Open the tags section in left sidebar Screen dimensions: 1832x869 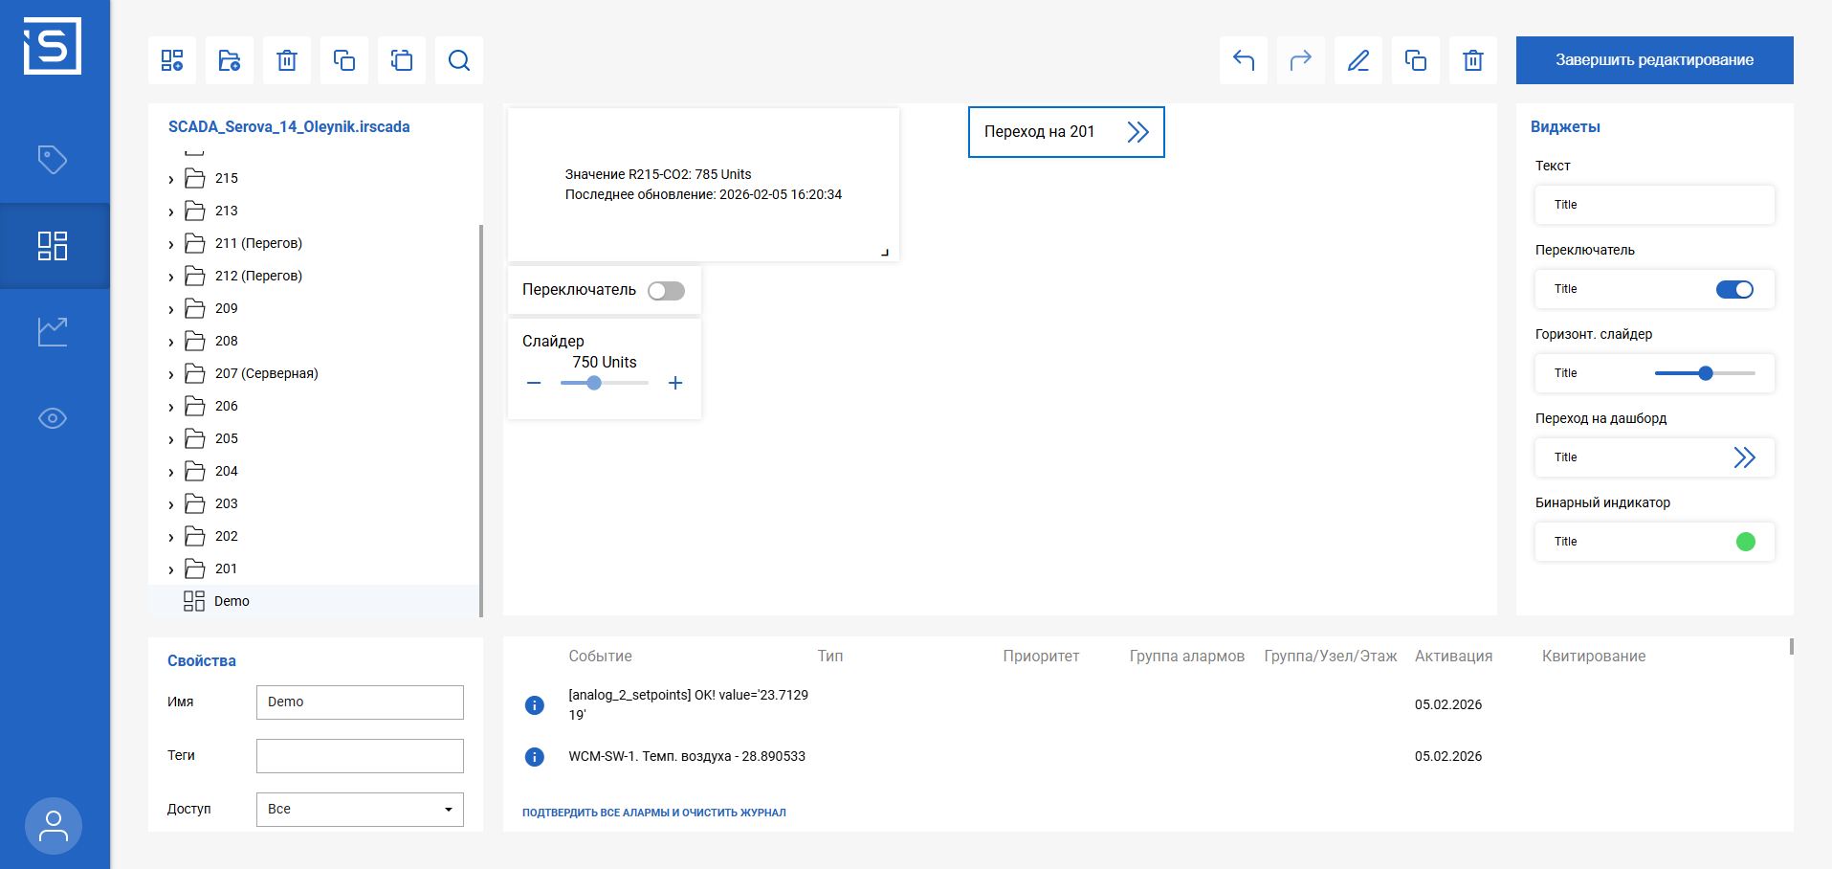coord(53,159)
